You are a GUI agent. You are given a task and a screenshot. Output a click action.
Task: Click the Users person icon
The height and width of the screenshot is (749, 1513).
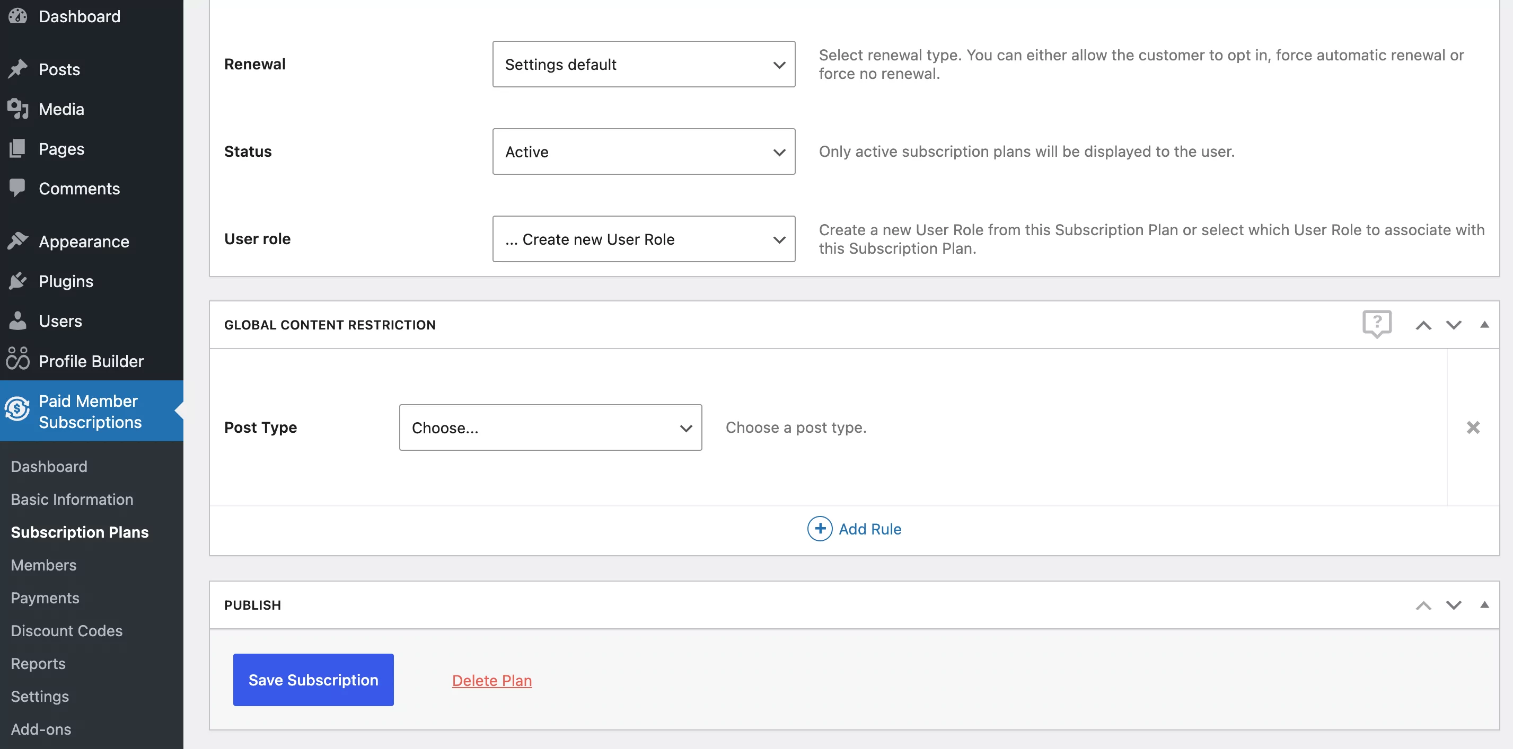[17, 321]
